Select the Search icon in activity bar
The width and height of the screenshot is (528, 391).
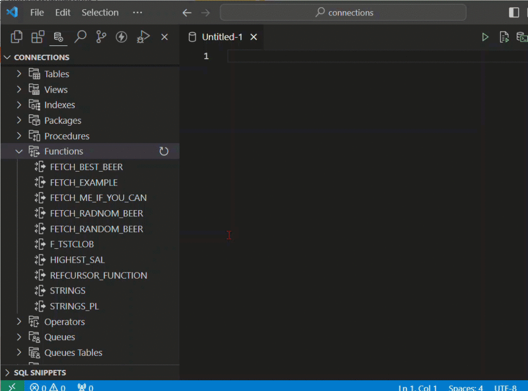(80, 37)
